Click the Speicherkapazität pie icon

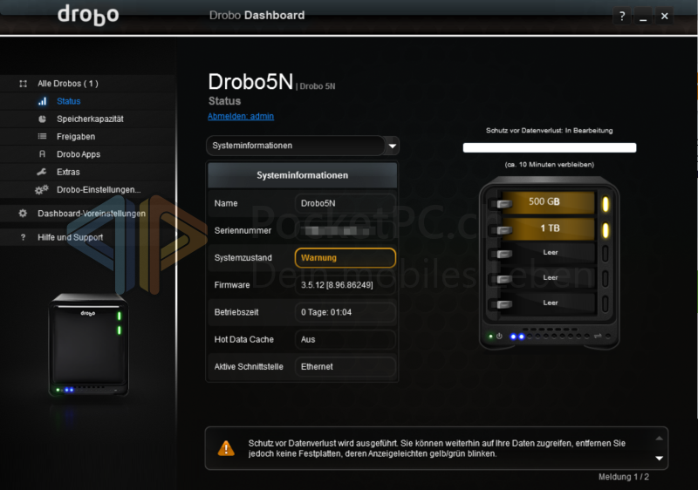click(42, 119)
